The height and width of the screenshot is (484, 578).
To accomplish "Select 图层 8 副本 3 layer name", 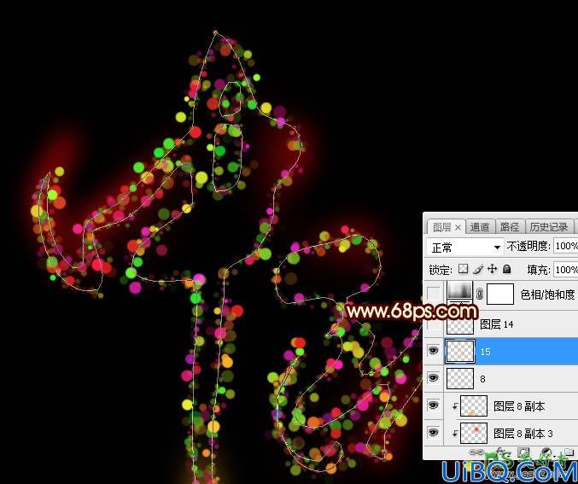I will (x=523, y=434).
